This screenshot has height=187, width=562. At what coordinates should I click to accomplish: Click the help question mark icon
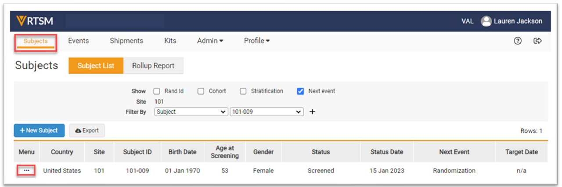click(x=518, y=41)
